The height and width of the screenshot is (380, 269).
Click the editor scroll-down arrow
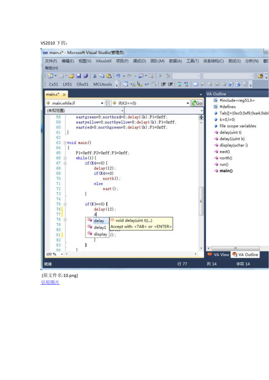click(x=201, y=248)
